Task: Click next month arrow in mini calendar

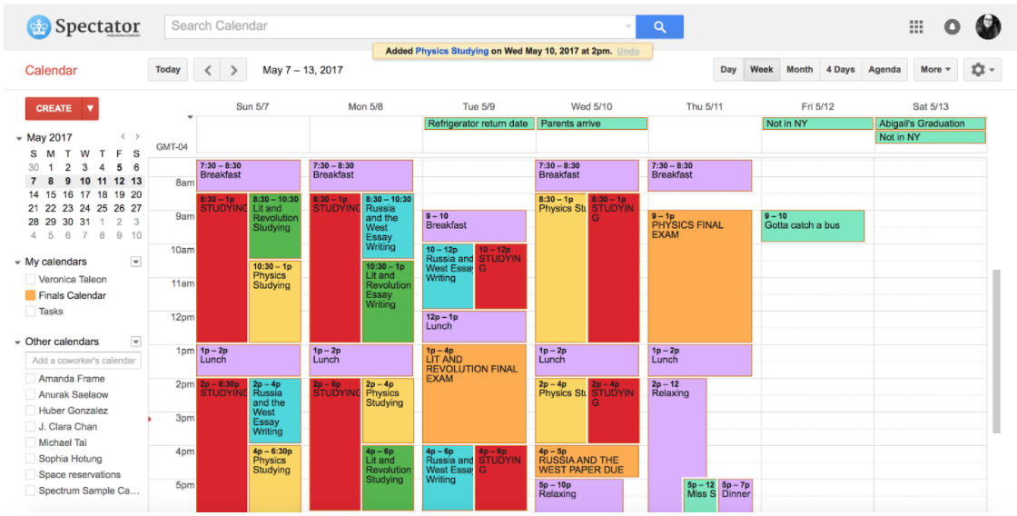Action: 137,137
